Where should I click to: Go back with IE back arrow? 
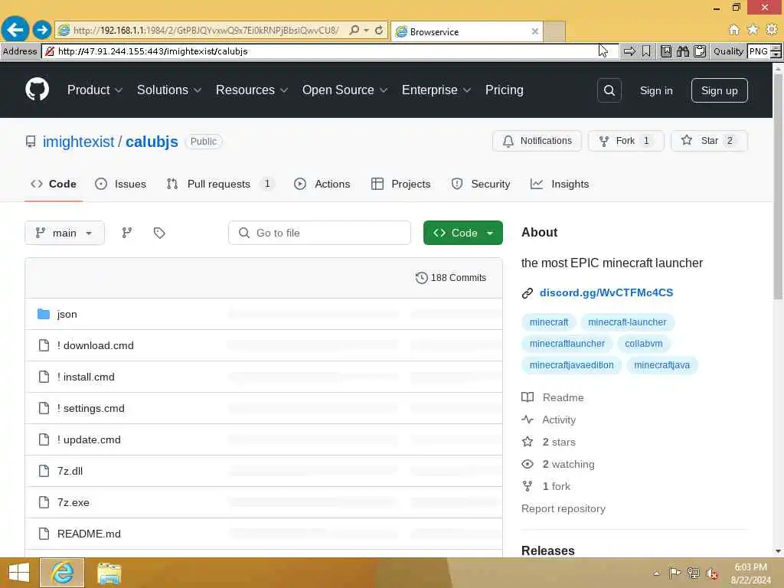click(x=15, y=30)
